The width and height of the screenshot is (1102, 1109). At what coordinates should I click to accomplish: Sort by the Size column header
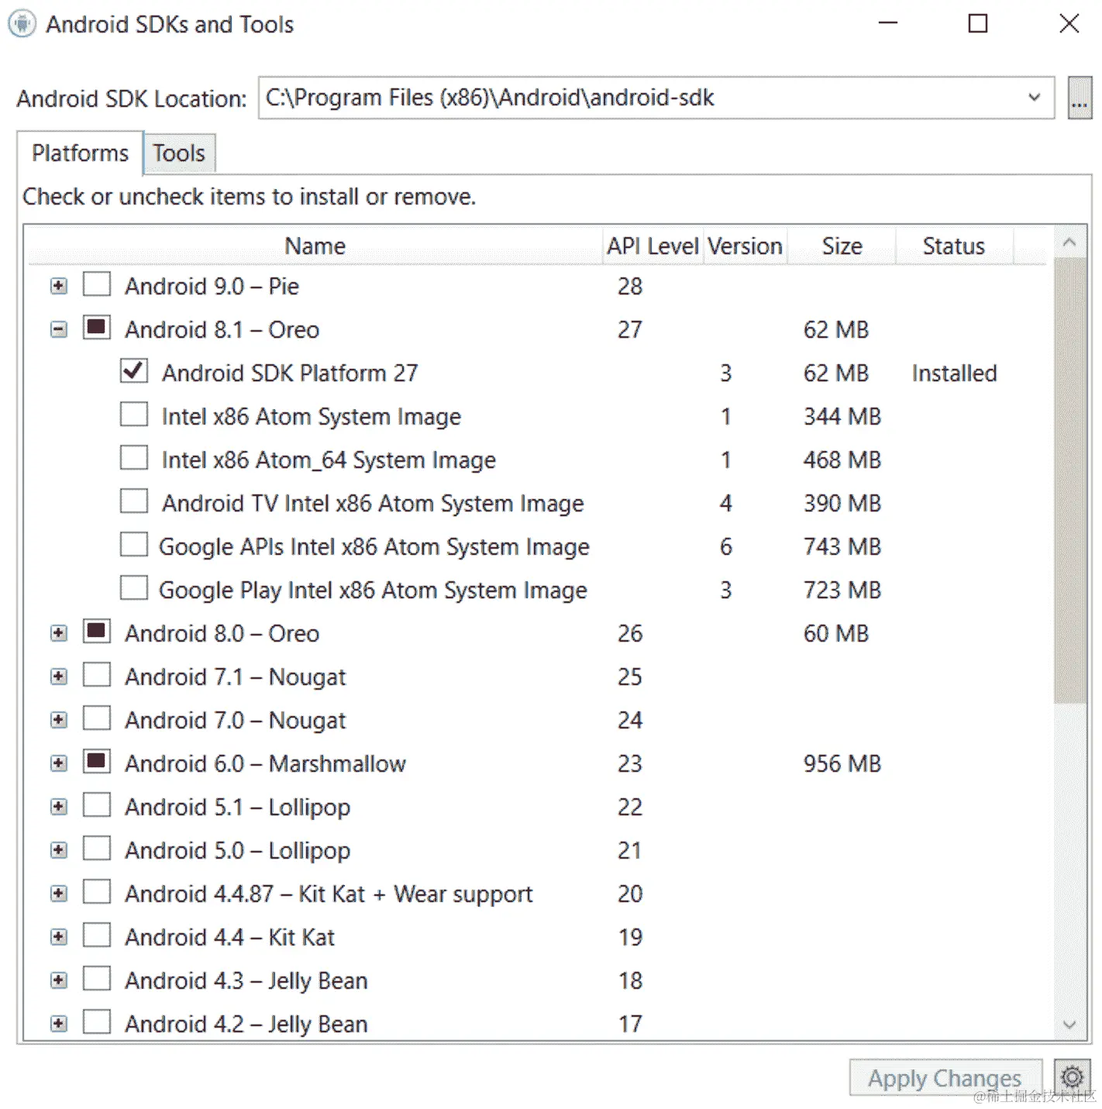pyautogui.click(x=842, y=246)
